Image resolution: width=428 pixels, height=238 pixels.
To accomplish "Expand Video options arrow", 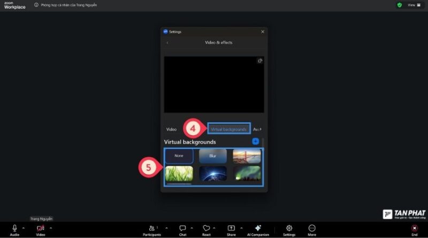I will (51, 228).
